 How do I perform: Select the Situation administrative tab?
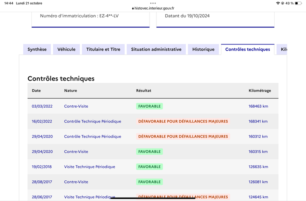click(156, 49)
